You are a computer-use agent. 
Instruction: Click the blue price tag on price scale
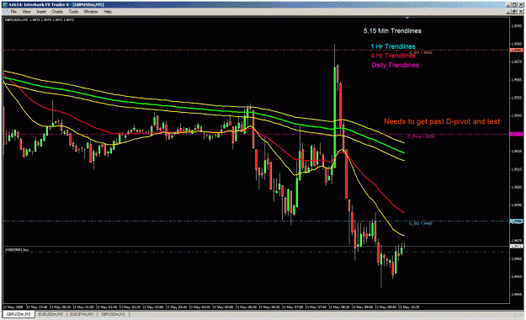pos(517,221)
